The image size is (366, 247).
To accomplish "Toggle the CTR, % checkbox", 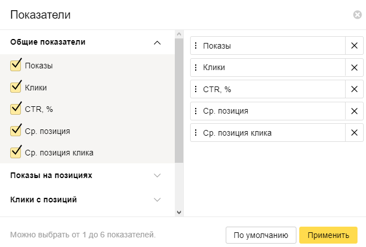I will (15, 109).
